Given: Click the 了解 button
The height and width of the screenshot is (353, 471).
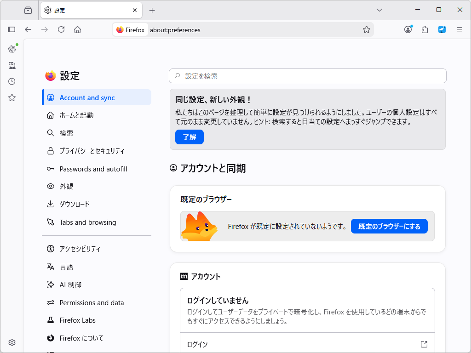Looking at the screenshot, I should (190, 137).
